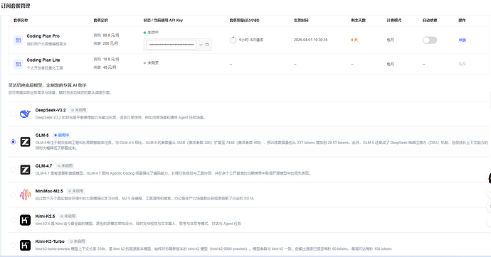
Task: Click the "Kimi-K2.5" model name
Action: tap(45, 216)
